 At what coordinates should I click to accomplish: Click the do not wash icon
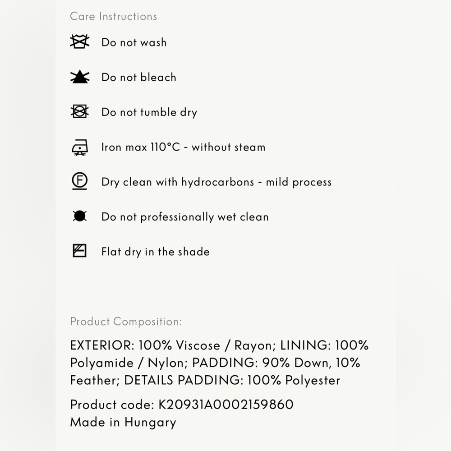tap(80, 41)
